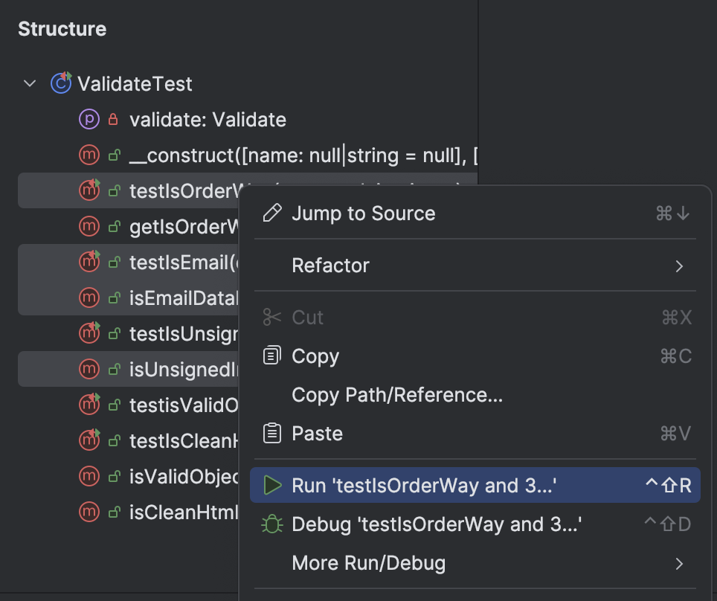Expand the More Run/Debug submenu
Screen dimensions: 717x601
pos(678,563)
